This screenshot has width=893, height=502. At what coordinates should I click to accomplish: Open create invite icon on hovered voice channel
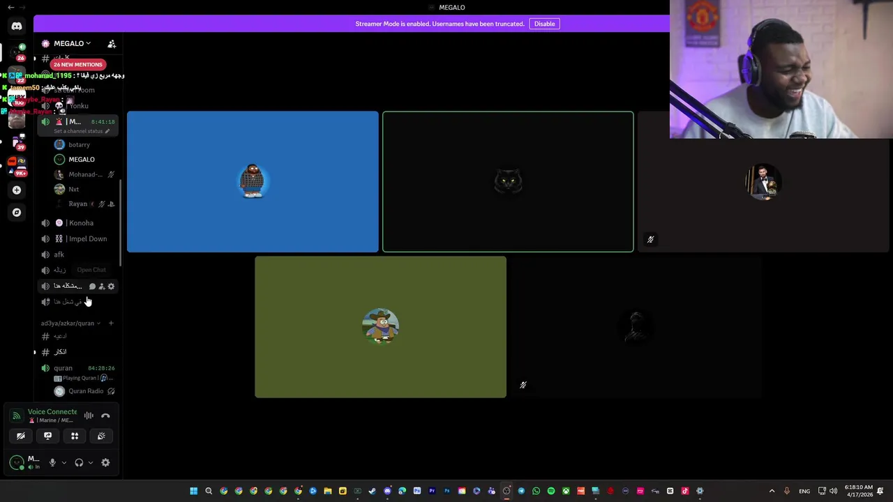pyautogui.click(x=102, y=287)
